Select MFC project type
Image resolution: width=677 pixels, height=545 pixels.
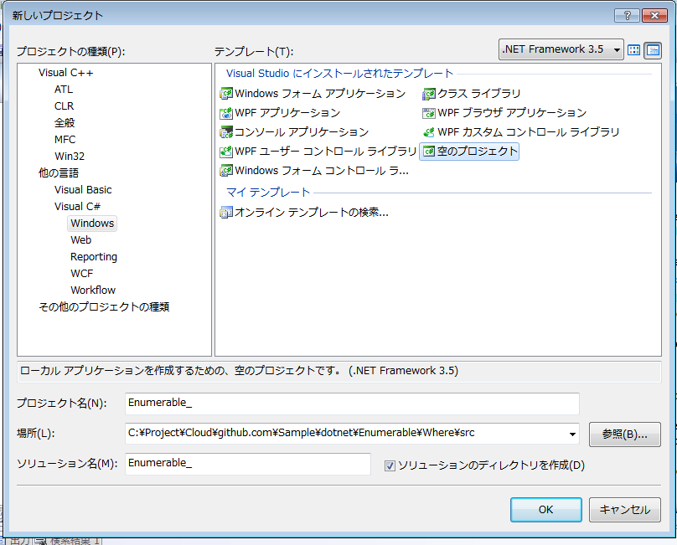pyautogui.click(x=65, y=140)
